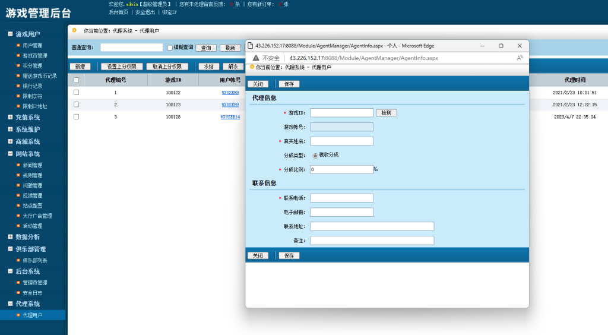Click the 游戏ID input field
Image resolution: width=608 pixels, height=335 pixels.
point(341,112)
